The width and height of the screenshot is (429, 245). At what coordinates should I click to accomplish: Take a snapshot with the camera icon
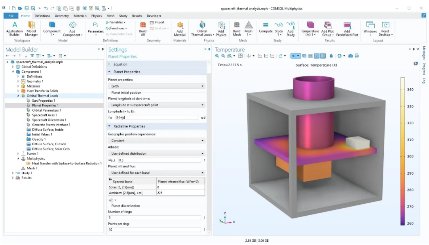351,56
